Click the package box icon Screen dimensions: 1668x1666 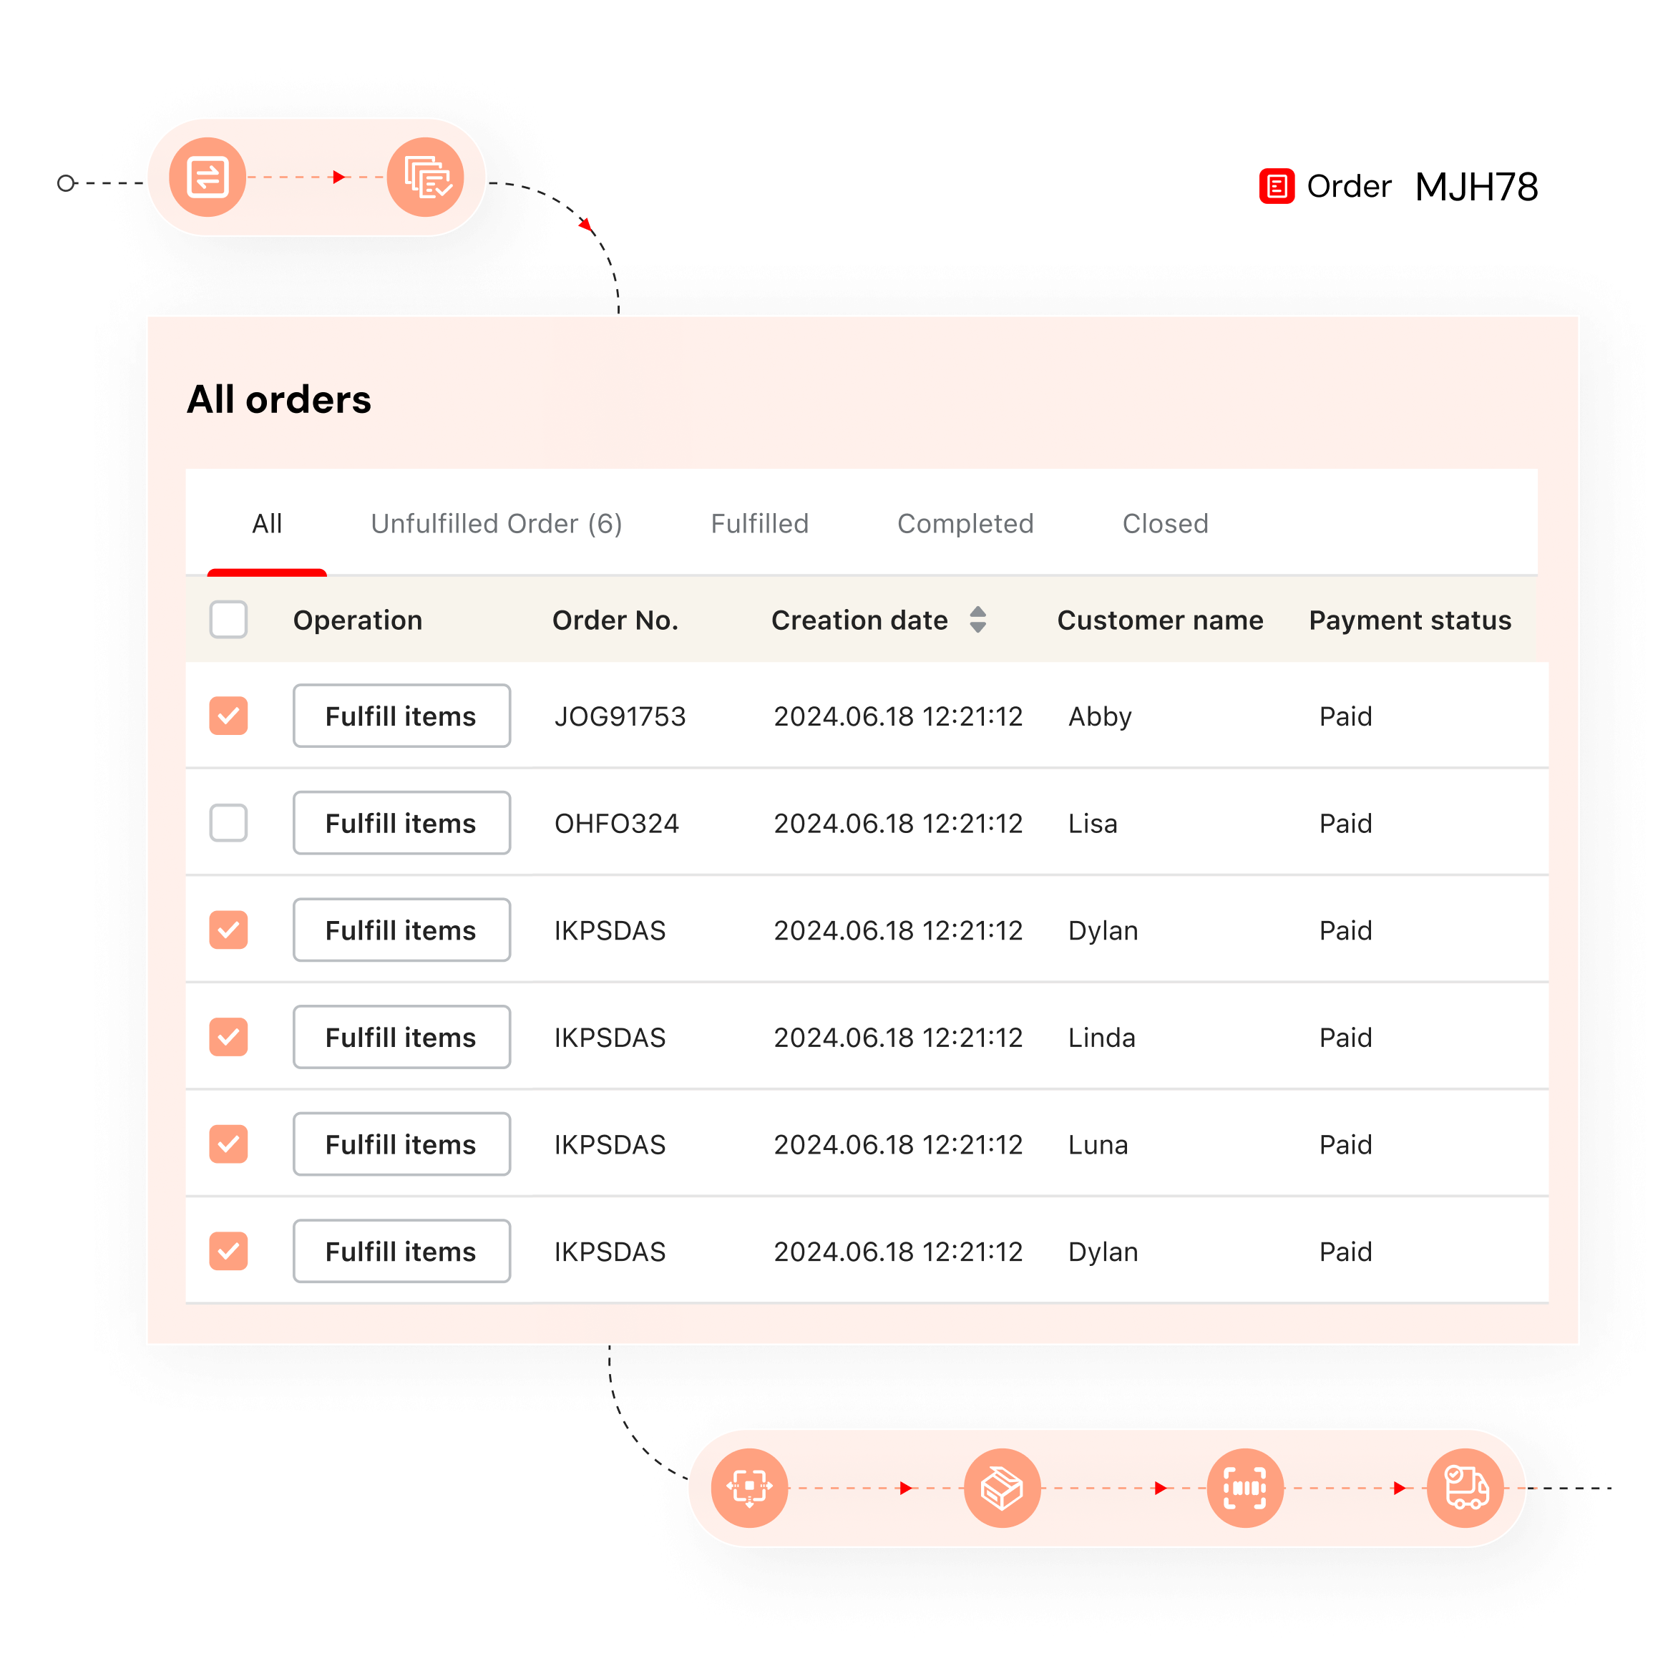click(1002, 1487)
